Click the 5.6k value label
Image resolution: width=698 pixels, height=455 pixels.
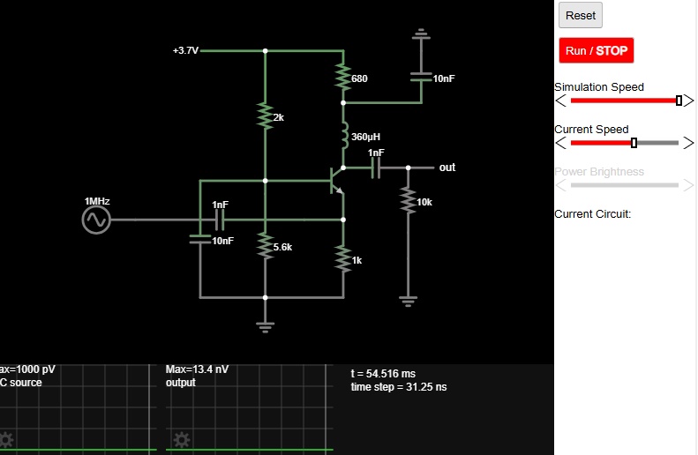click(282, 247)
